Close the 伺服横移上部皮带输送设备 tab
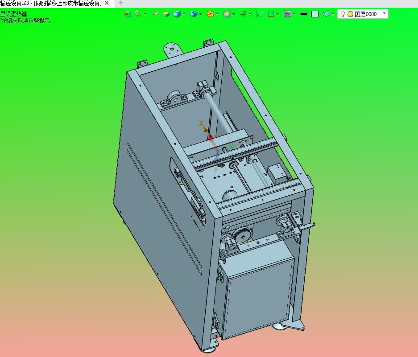 107,3
